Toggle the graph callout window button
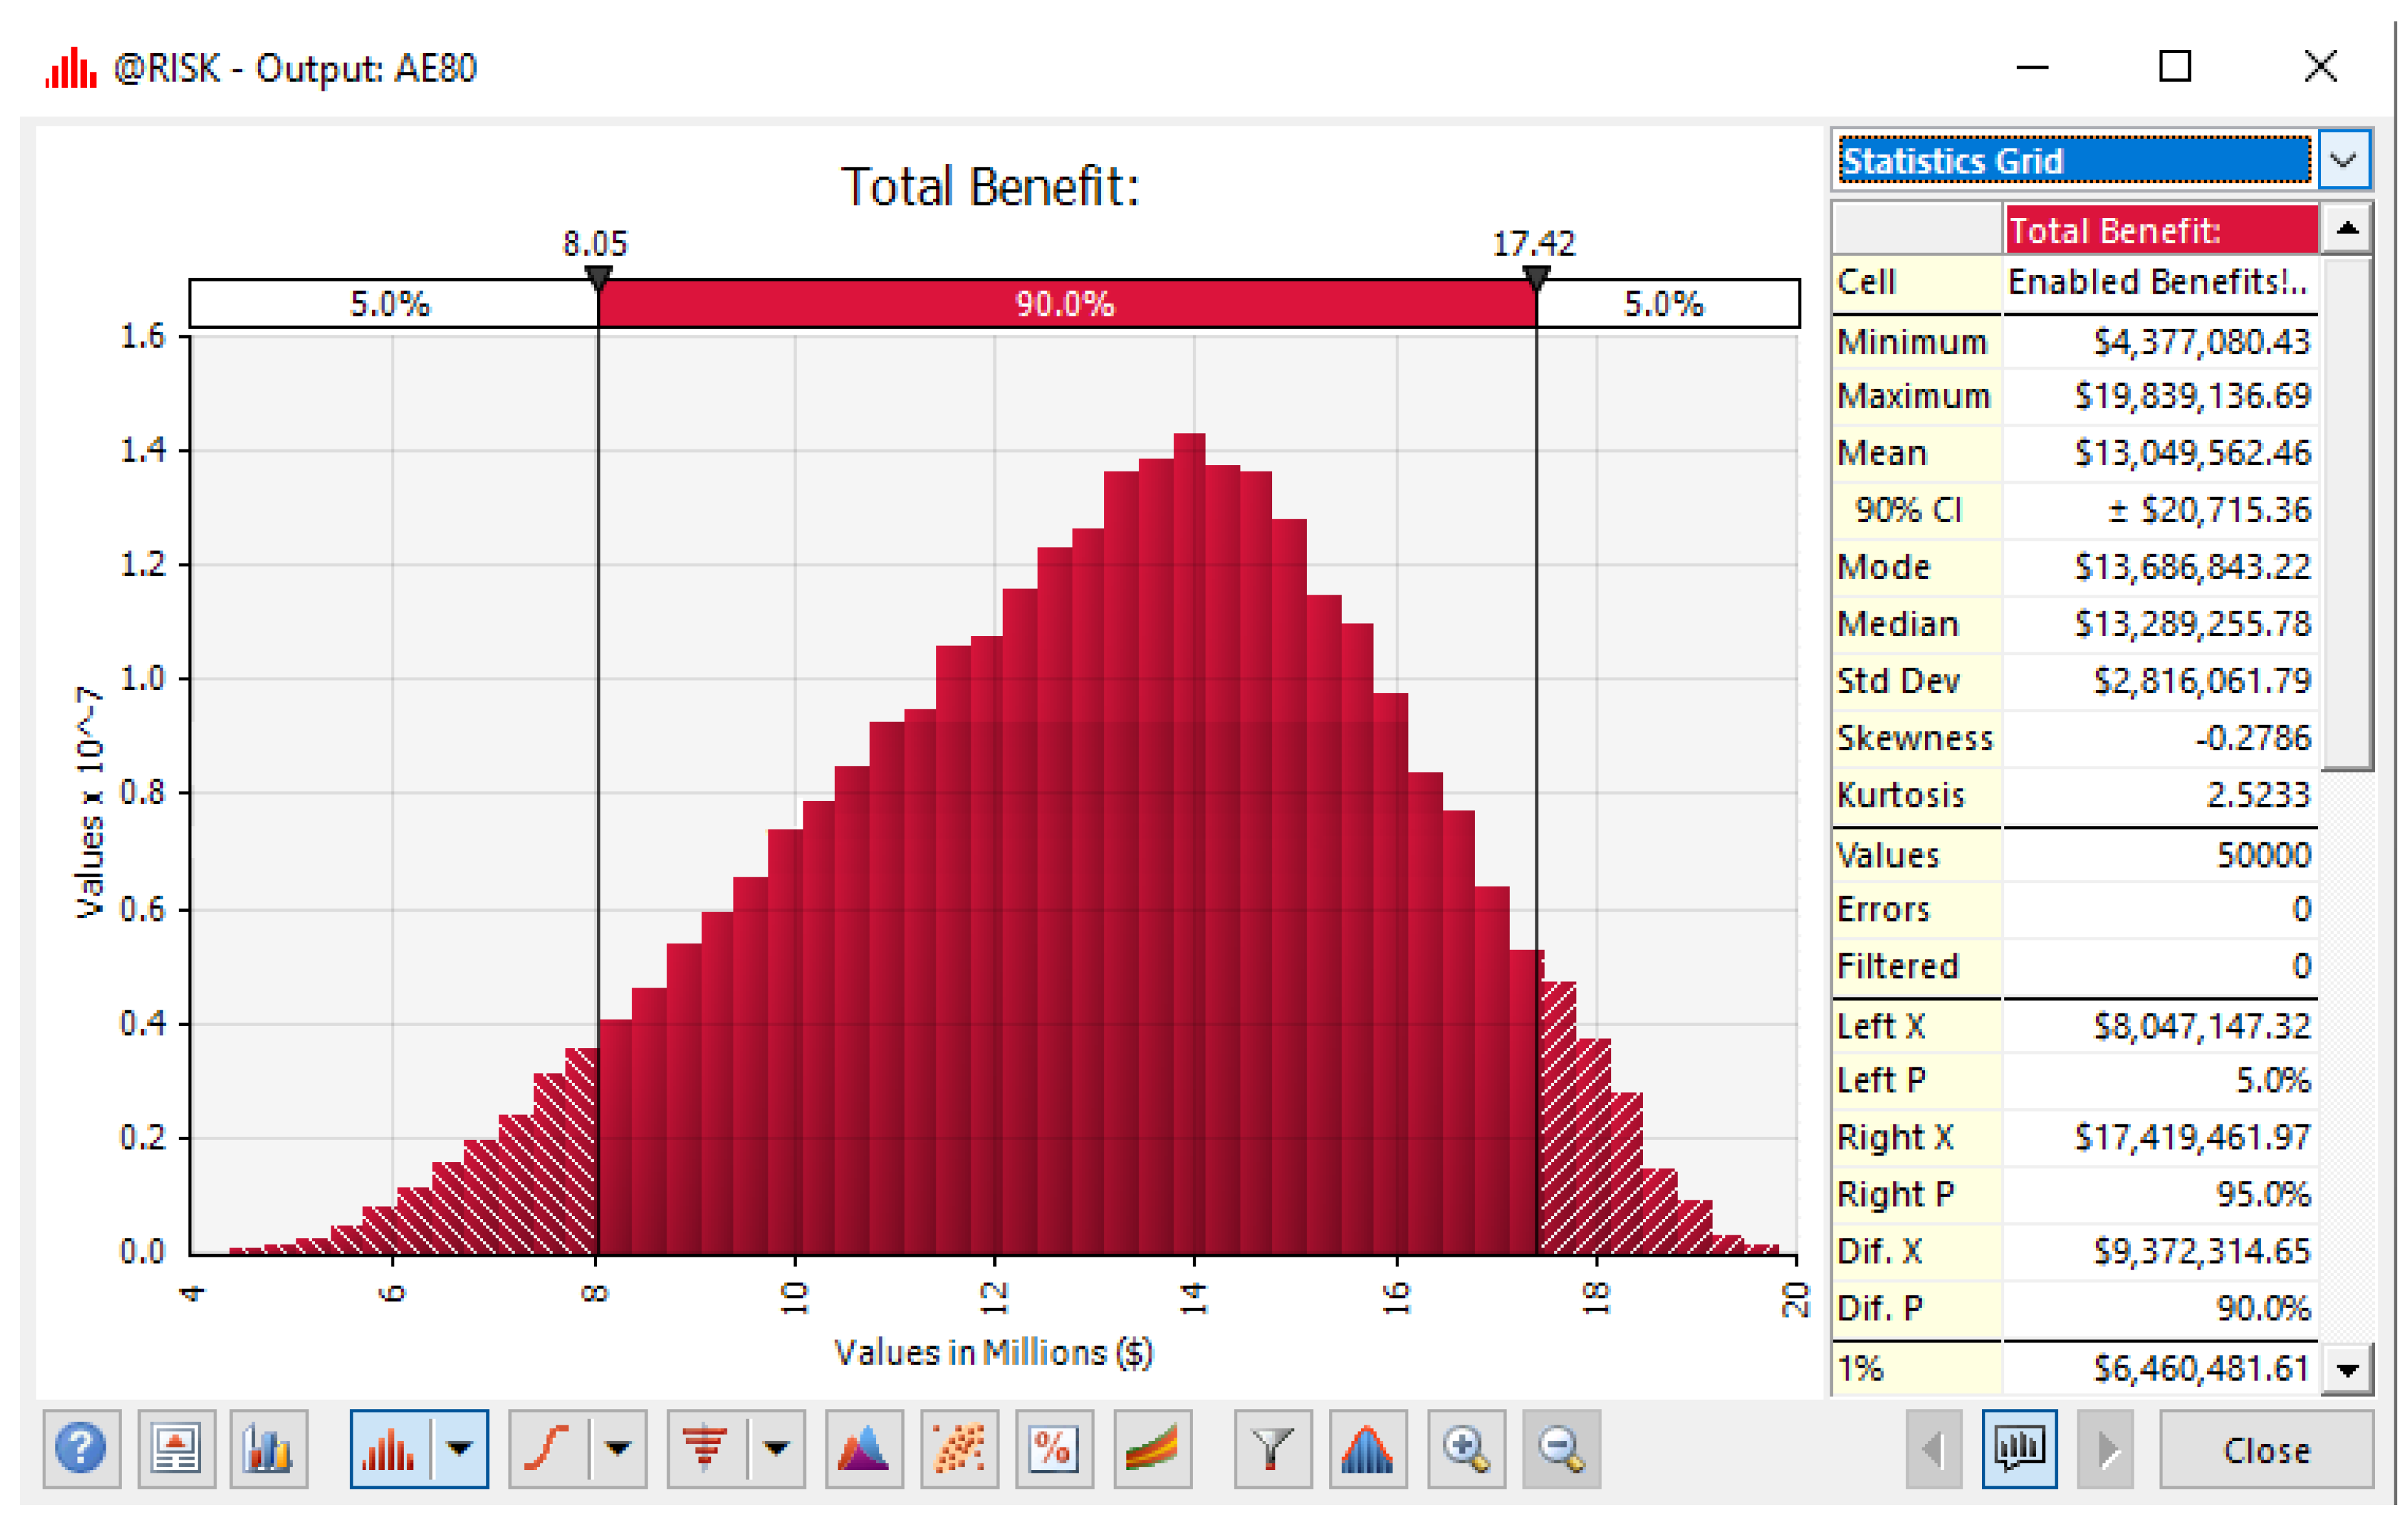This screenshot has height=1520, width=2408. (x=2019, y=1448)
